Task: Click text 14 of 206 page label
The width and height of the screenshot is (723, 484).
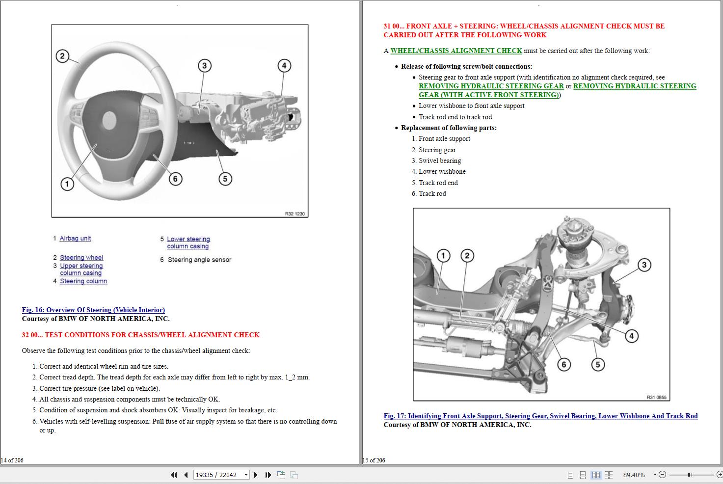Action: tap(12, 460)
